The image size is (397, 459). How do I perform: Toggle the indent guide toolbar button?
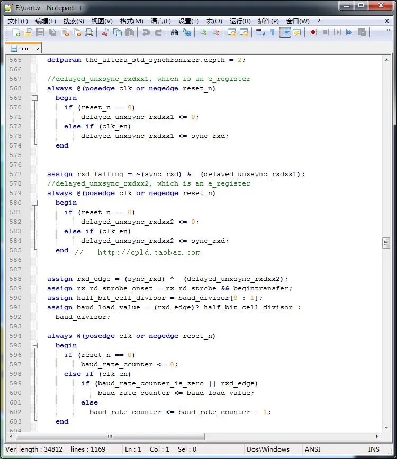click(x=285, y=32)
